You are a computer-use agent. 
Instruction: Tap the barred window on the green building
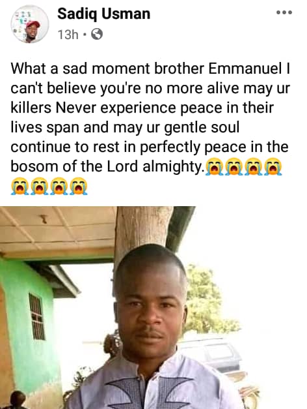[37, 316]
